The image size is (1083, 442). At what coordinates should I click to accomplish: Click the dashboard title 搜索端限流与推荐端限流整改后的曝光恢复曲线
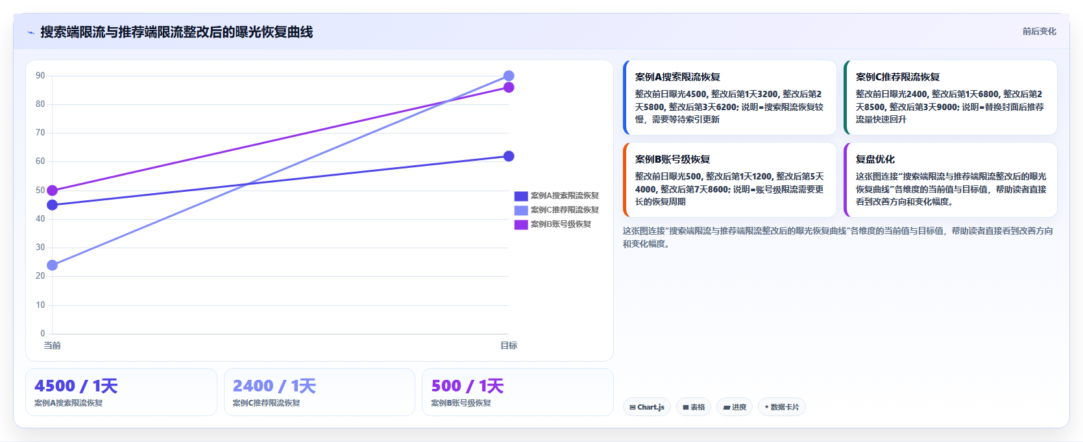pos(176,32)
